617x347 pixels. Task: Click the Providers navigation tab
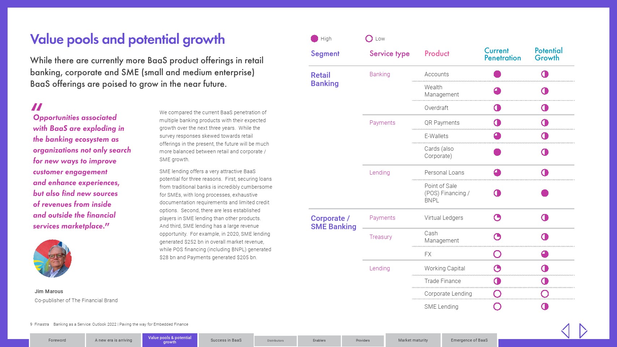coord(363,340)
